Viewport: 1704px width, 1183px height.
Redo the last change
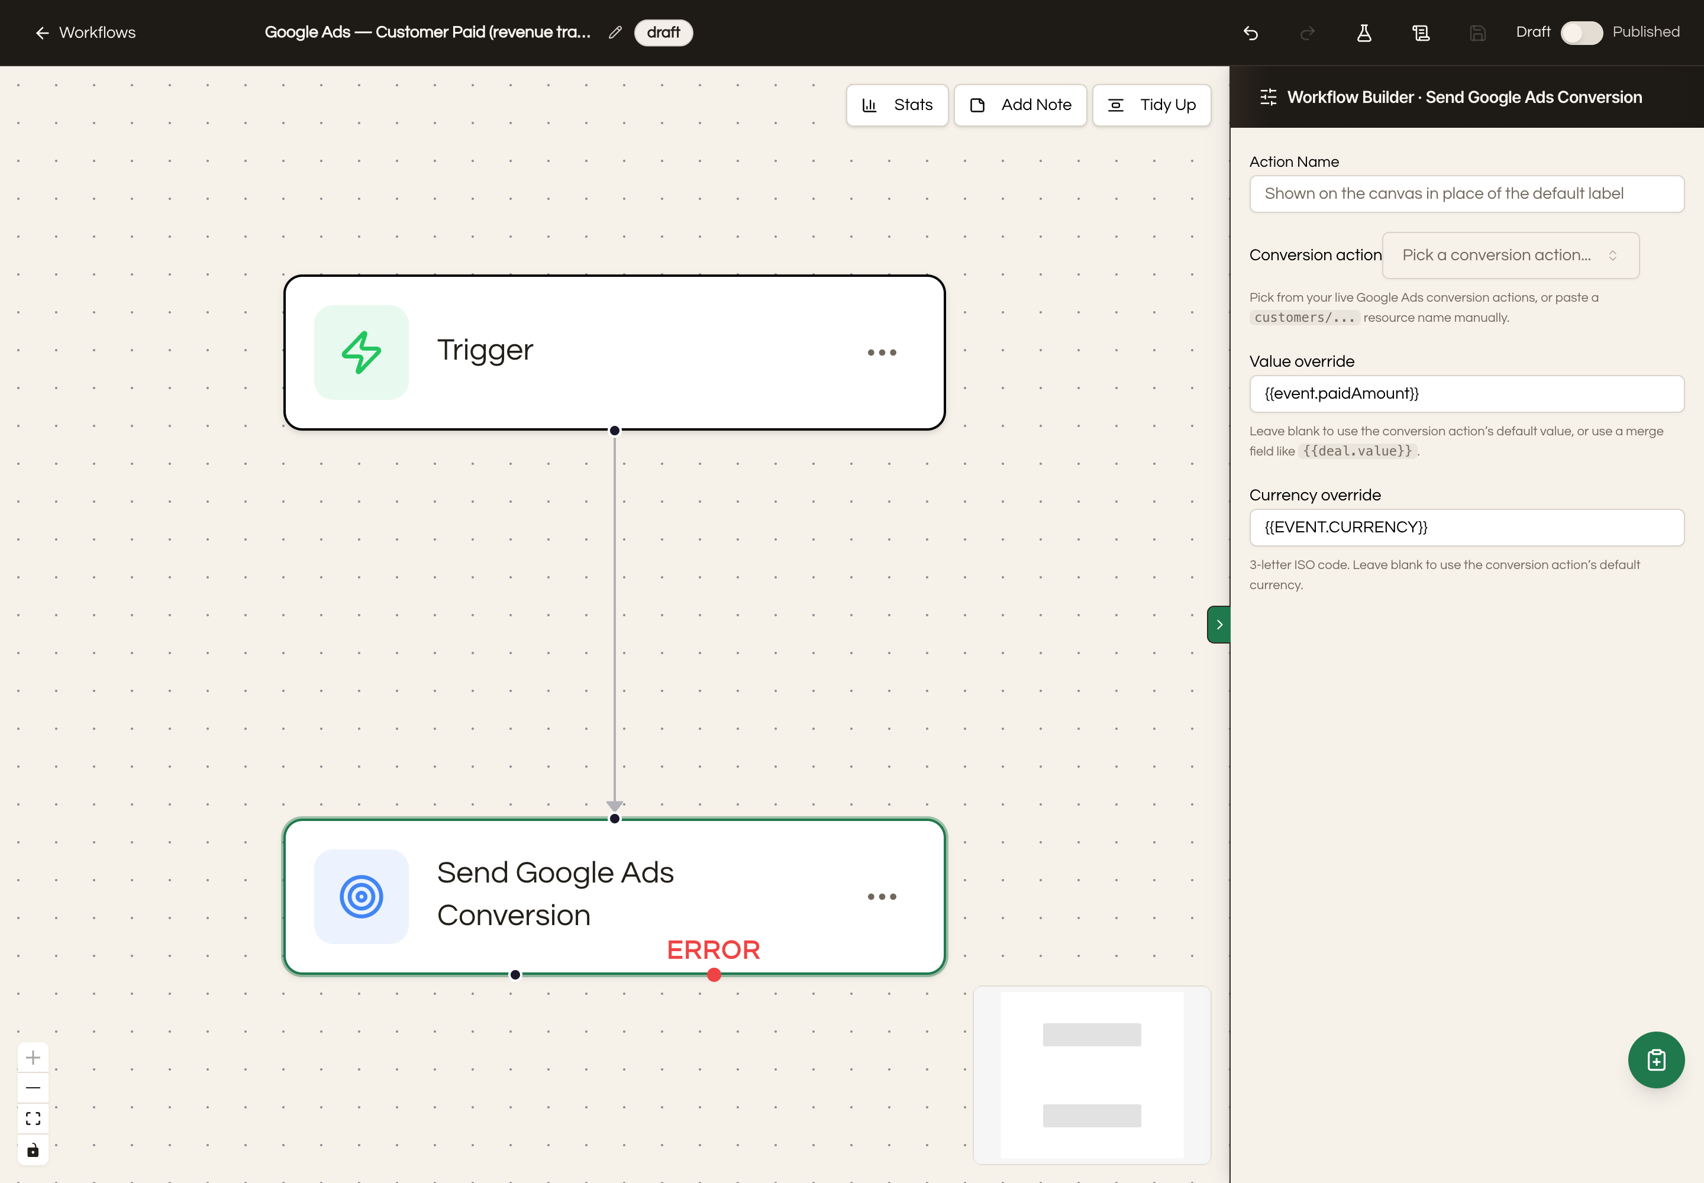[x=1308, y=33]
